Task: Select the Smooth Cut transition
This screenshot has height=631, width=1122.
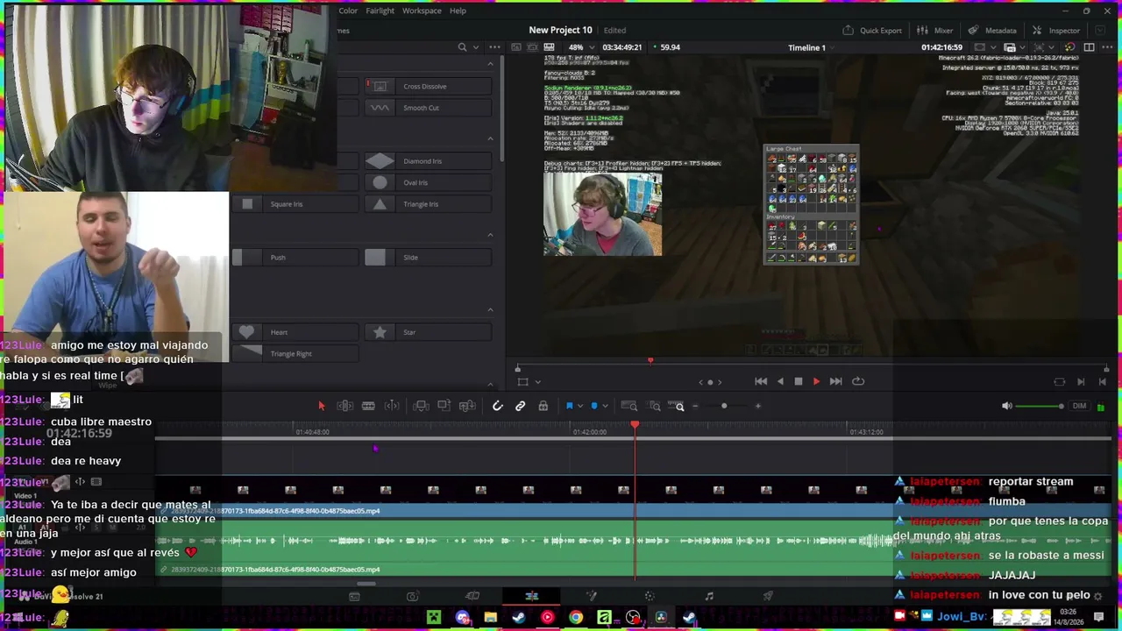Action: [428, 108]
